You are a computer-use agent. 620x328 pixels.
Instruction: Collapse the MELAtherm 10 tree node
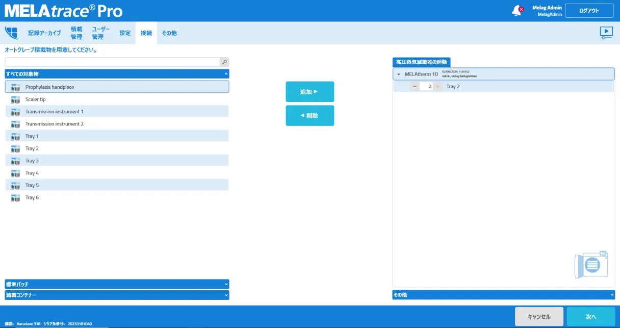point(399,74)
